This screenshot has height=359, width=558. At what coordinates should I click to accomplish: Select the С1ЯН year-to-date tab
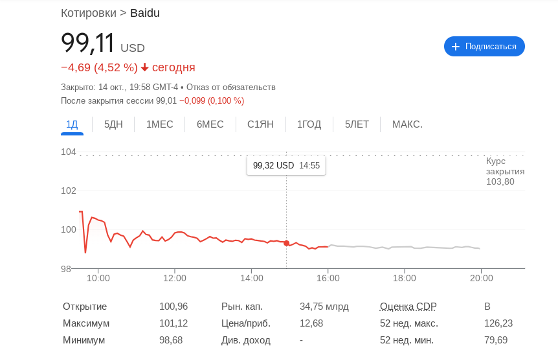coord(260,124)
